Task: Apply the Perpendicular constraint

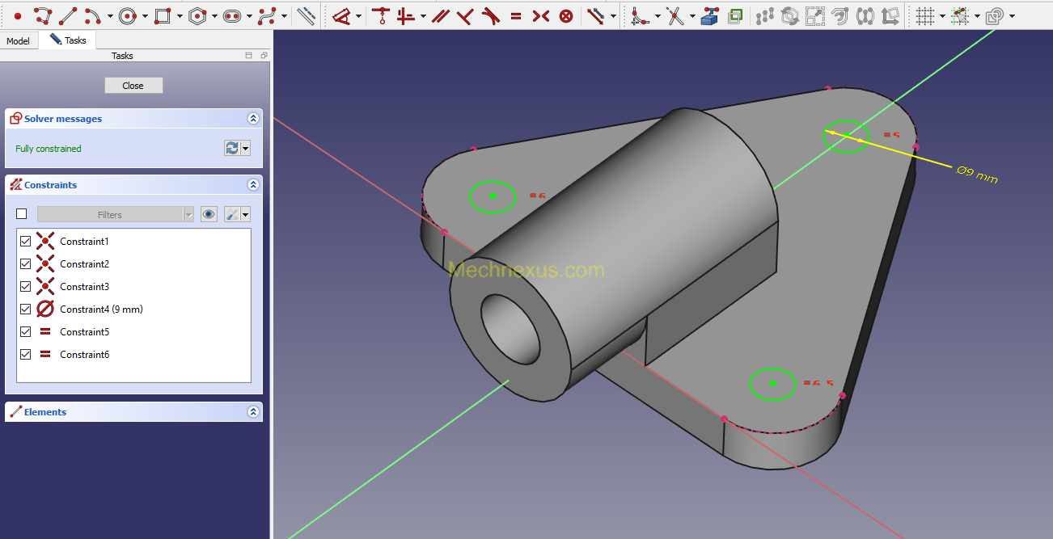Action: pos(465,15)
